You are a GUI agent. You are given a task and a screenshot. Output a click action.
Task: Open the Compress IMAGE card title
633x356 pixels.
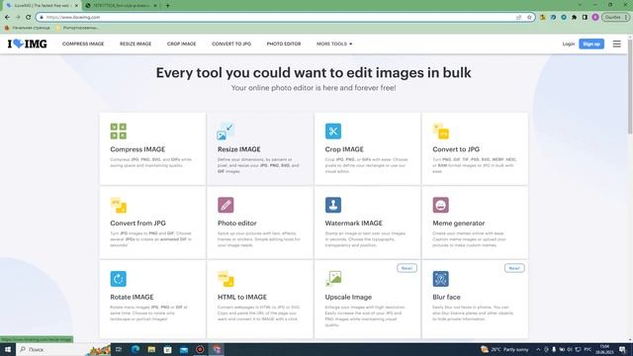pyautogui.click(x=137, y=149)
